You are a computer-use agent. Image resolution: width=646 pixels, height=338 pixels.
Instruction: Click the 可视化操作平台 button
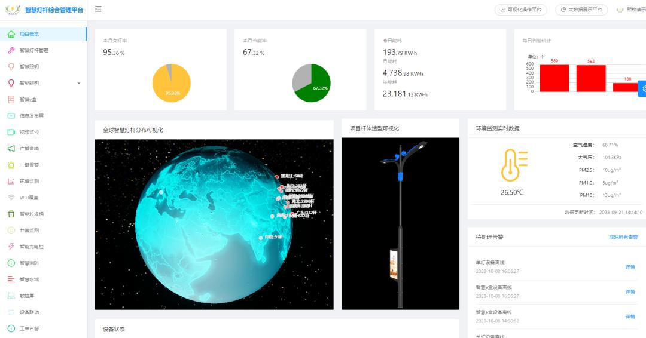(x=520, y=10)
